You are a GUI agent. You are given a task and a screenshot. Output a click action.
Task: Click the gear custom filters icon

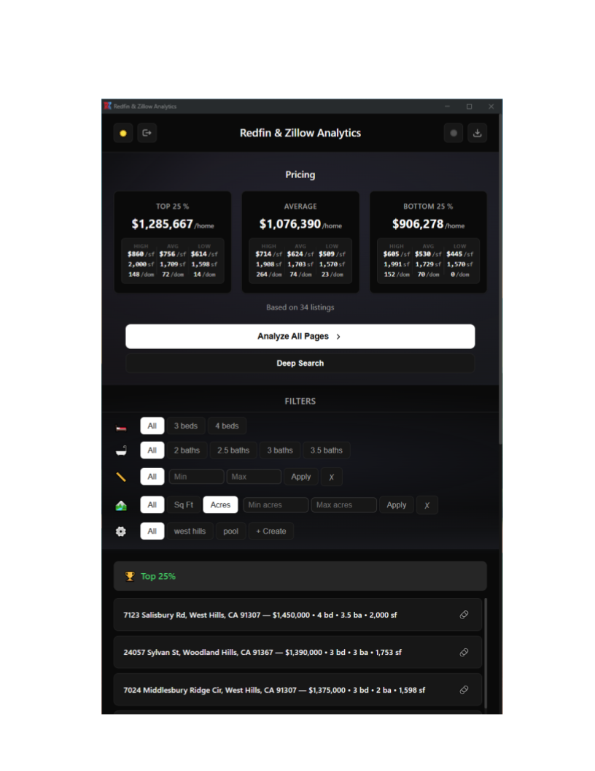pos(120,531)
